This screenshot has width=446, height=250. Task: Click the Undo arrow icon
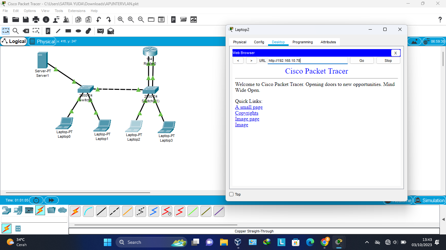[99, 20]
